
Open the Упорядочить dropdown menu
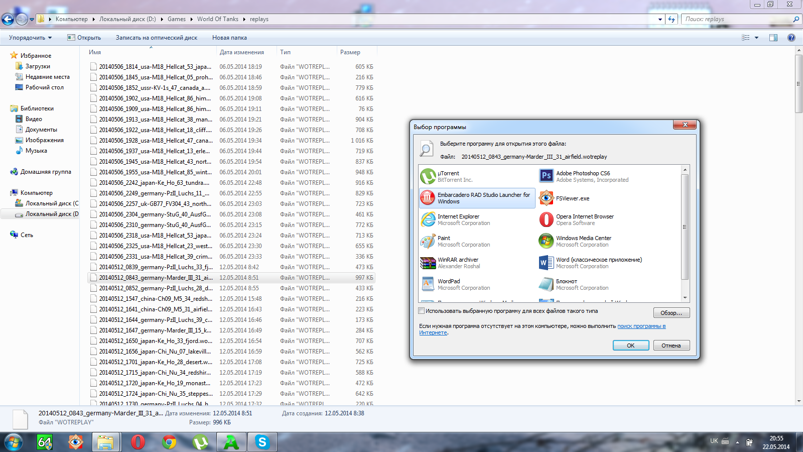coord(31,38)
